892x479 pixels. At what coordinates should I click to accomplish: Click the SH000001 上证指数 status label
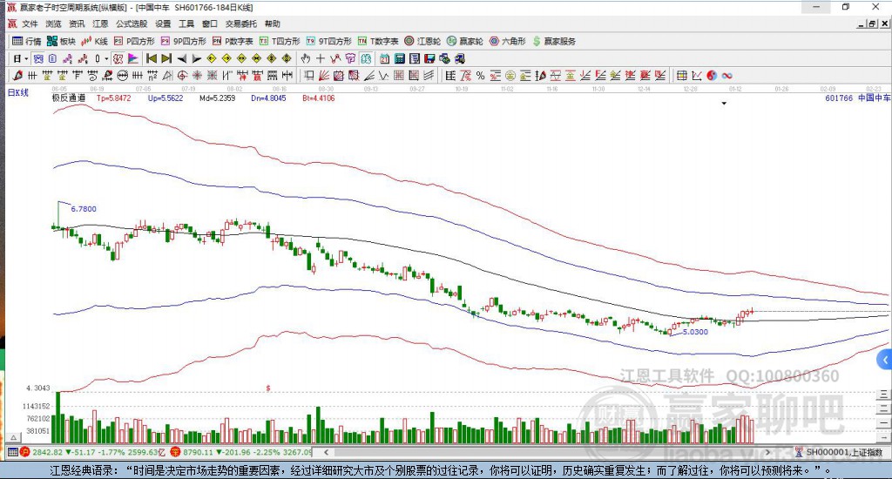(843, 452)
